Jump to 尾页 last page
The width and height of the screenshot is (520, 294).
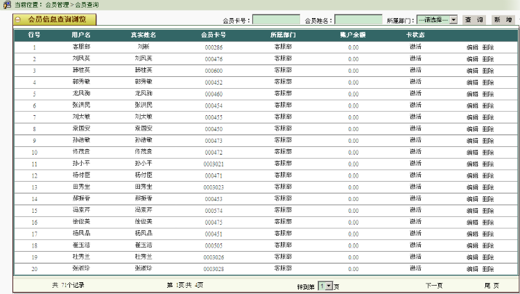[492, 286]
